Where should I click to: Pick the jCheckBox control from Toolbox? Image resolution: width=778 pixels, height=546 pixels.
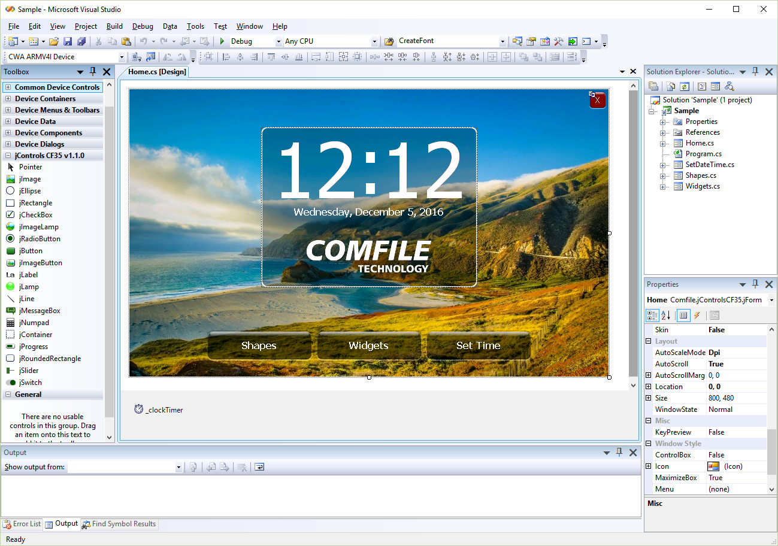(x=35, y=215)
